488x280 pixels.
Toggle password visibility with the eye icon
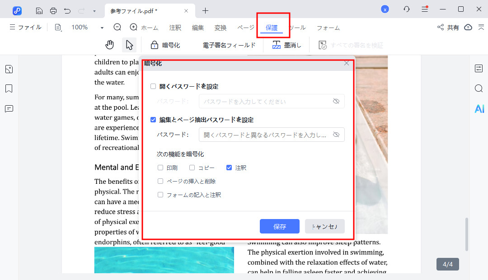pyautogui.click(x=336, y=135)
